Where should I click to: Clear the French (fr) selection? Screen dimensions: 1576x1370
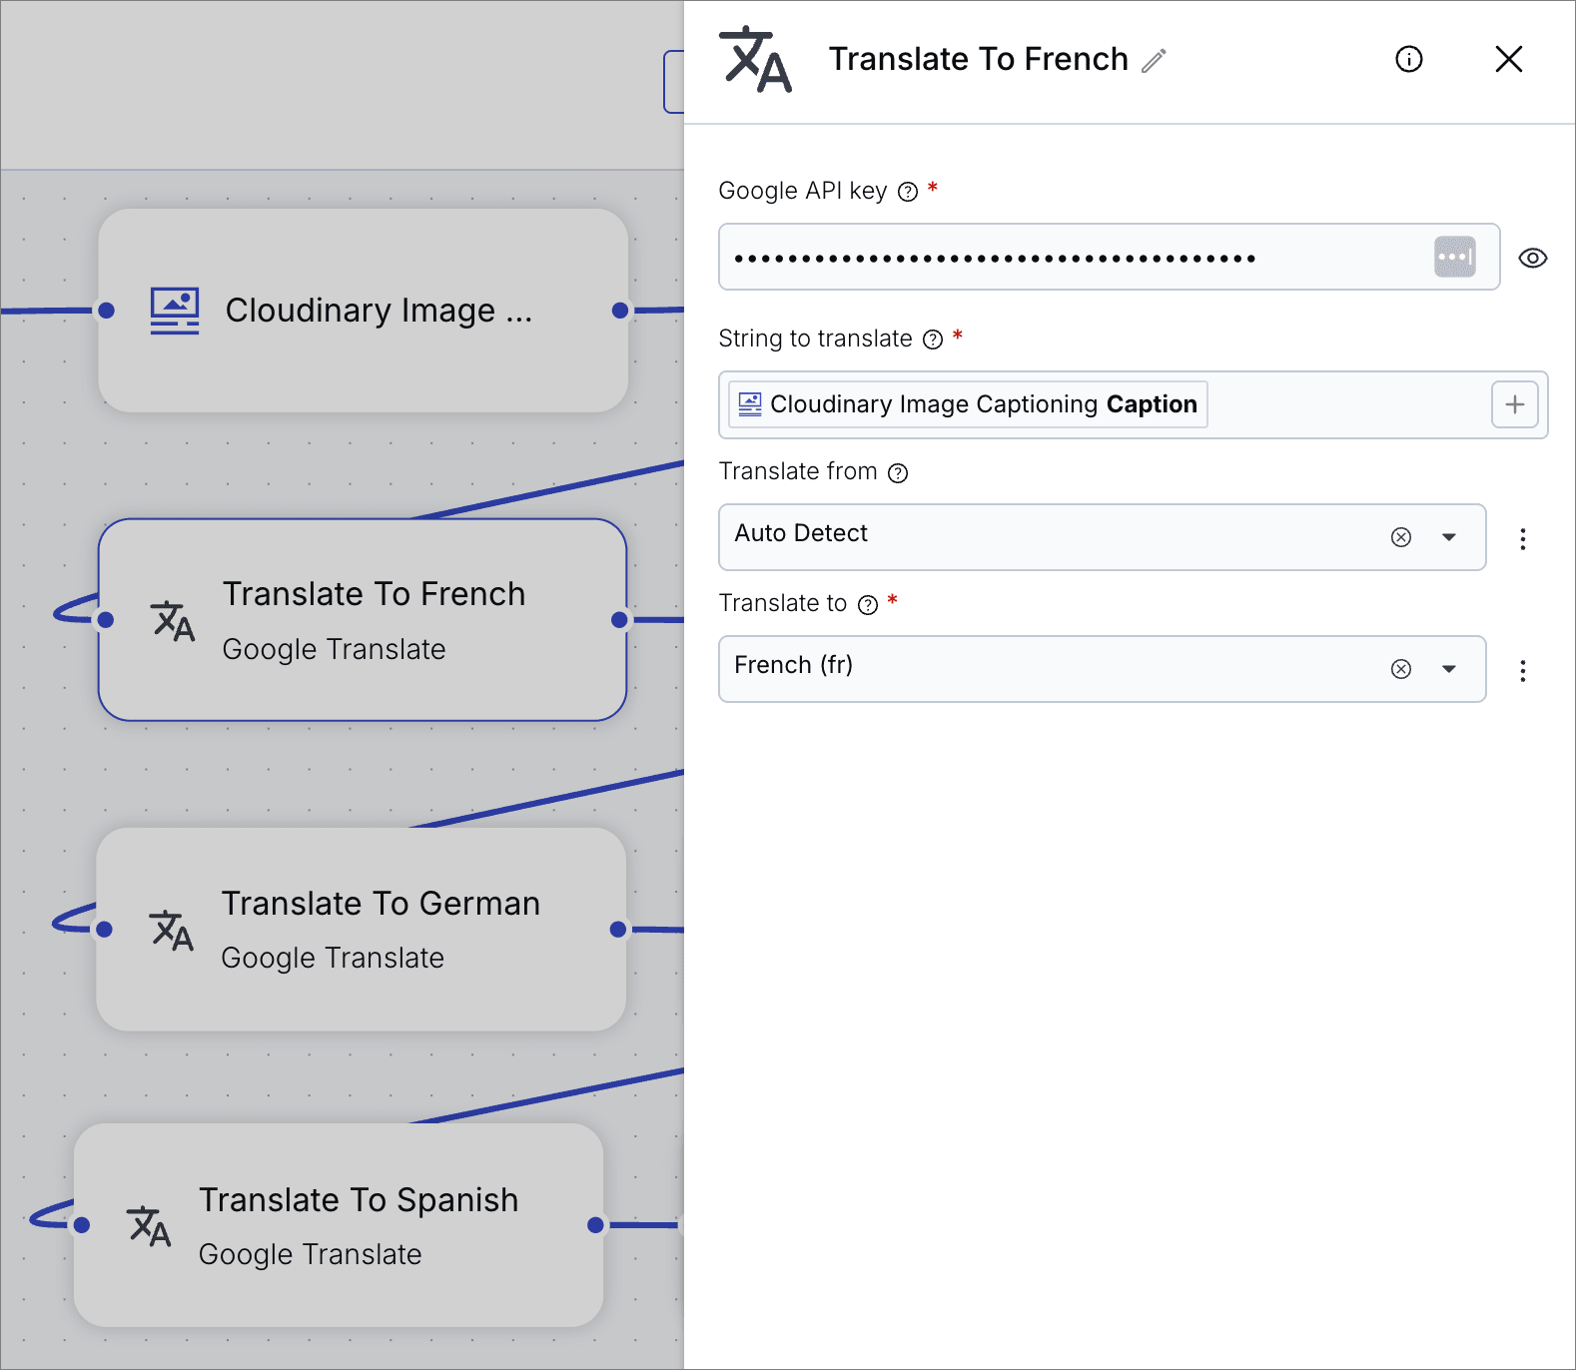pyautogui.click(x=1400, y=669)
